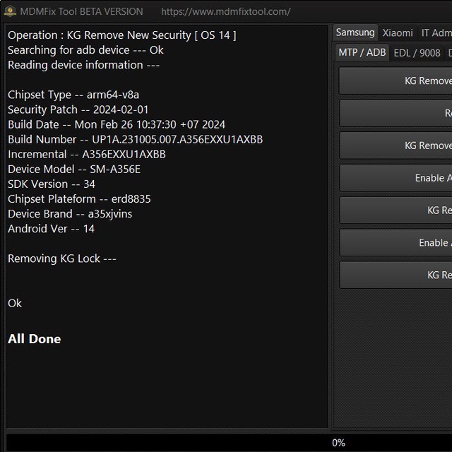Click the 'Operation : KG Remove New Security' log line
This screenshot has height=452, width=452.
[122, 35]
